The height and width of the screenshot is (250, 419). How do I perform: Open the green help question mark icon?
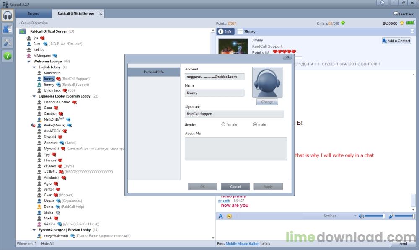pyautogui.click(x=8, y=56)
